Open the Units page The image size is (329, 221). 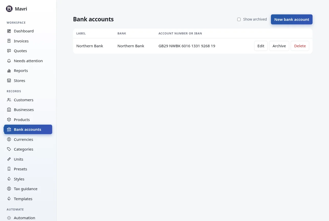coord(28,159)
